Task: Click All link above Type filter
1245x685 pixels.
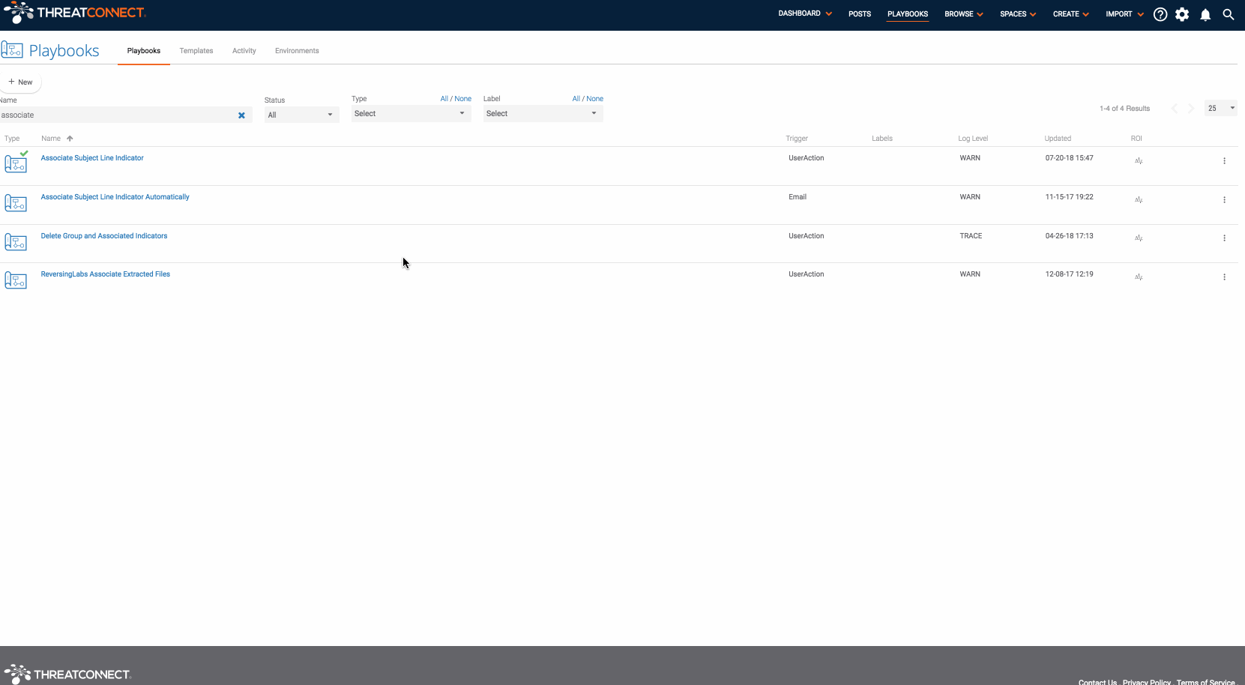Action: 444,99
